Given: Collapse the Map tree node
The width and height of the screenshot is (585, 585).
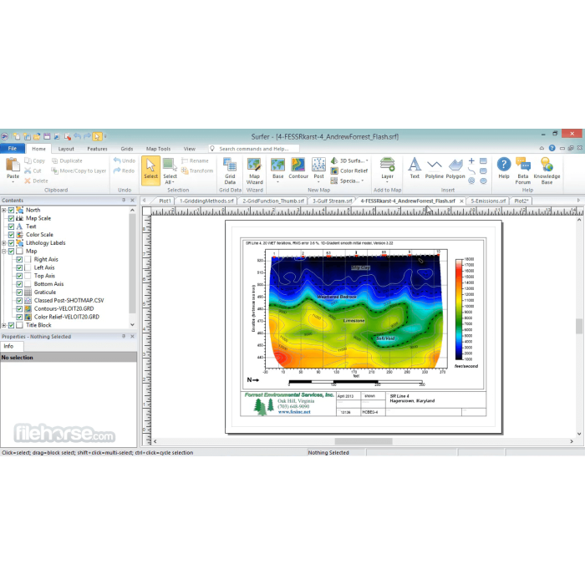Looking at the screenshot, I should coord(3,252).
